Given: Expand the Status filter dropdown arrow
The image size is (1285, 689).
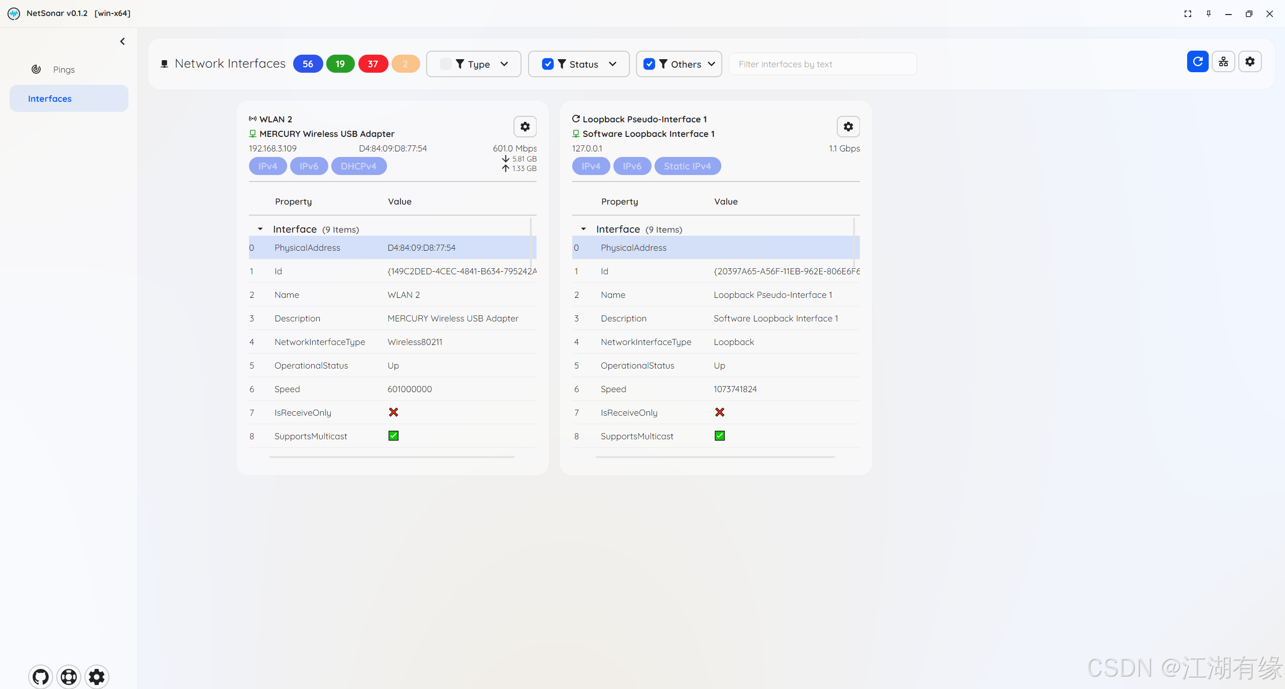Looking at the screenshot, I should pos(612,64).
